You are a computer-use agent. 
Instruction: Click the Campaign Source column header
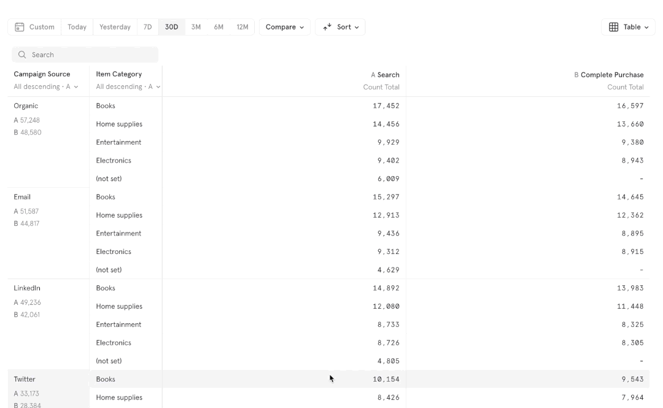42,74
